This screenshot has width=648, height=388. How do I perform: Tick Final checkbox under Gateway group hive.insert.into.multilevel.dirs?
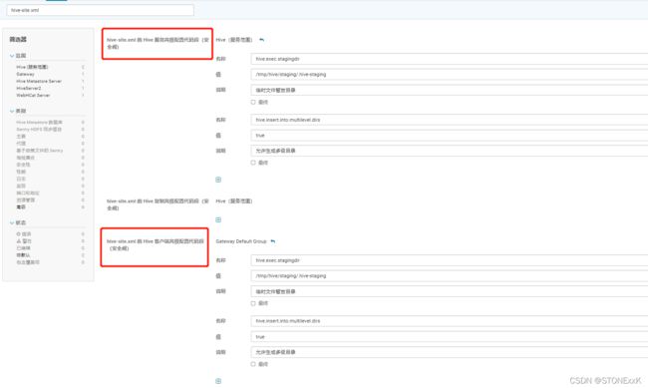click(253, 364)
